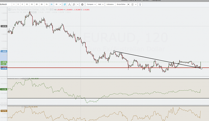Image resolution: width=209 pixels, height=121 pixels.
Task: Select the 1 minute interval button
Action: pyautogui.click(x=14, y=4)
